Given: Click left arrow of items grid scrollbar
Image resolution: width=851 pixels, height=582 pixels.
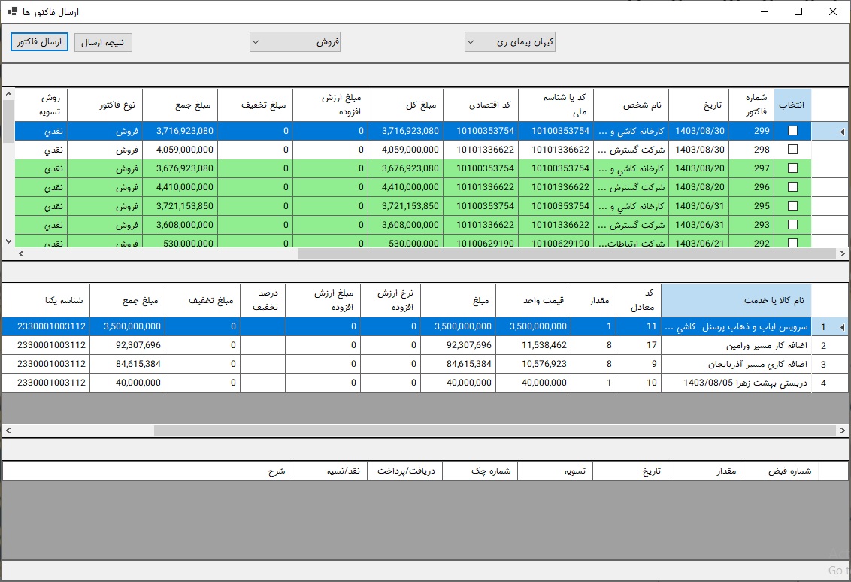Looking at the screenshot, I should (x=9, y=431).
